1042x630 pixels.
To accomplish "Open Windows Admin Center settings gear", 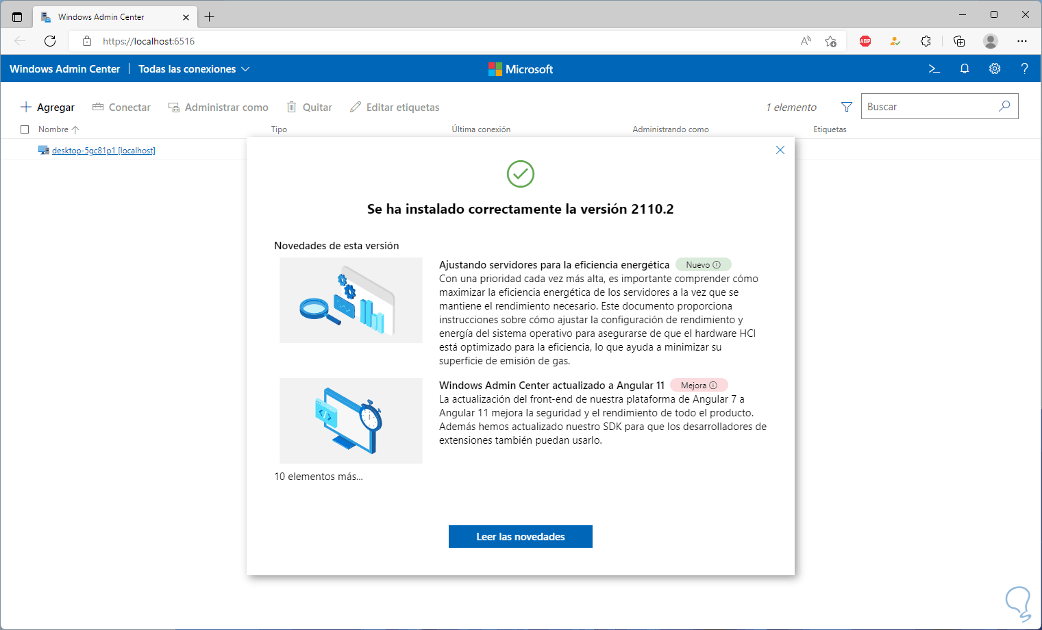I will coord(995,68).
